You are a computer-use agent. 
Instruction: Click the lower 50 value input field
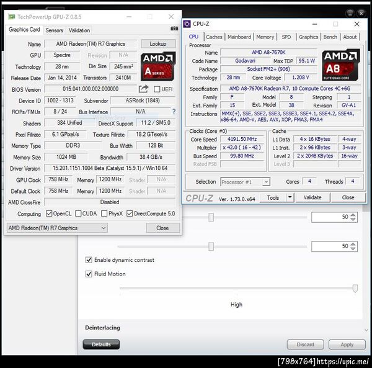click(x=330, y=246)
